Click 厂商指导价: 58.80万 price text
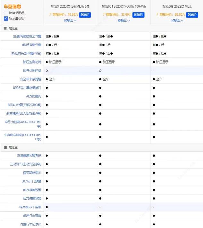Screen dimensions: 203x228 pos(171,15)
